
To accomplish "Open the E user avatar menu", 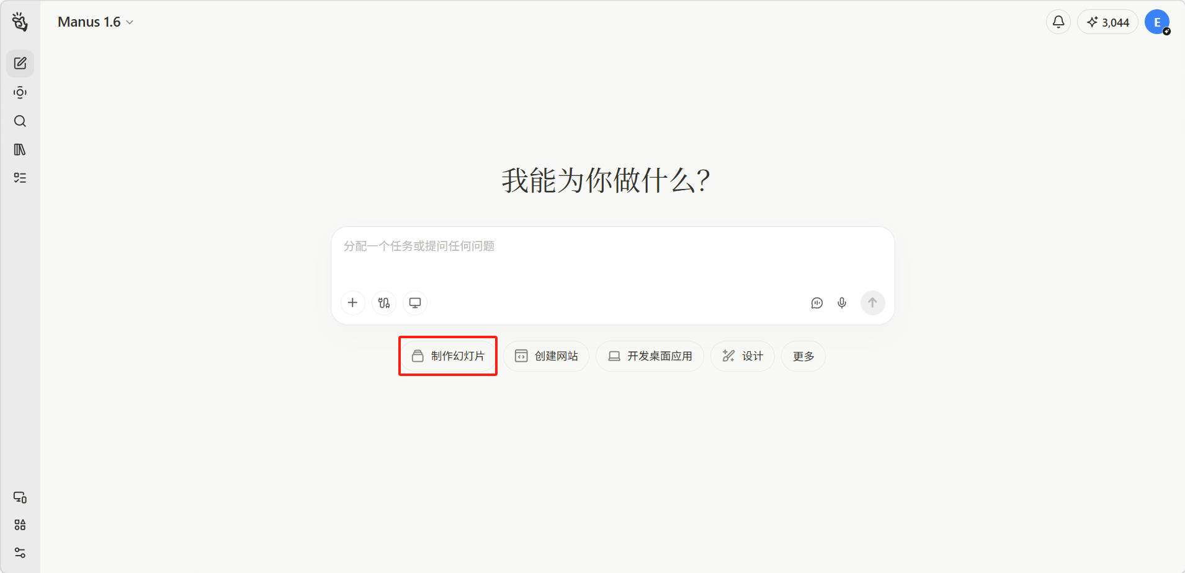I will click(x=1157, y=22).
